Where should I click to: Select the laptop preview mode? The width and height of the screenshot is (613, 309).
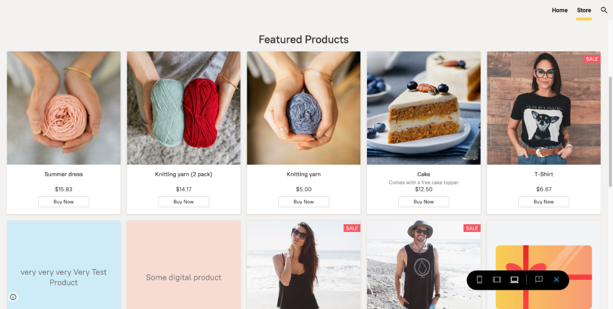pyautogui.click(x=514, y=280)
